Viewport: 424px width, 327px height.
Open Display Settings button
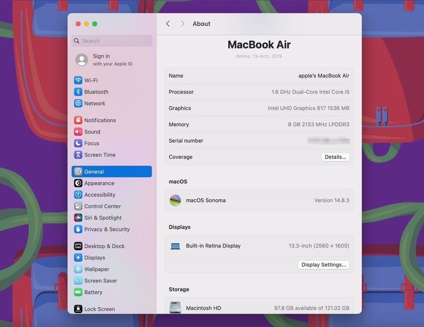[x=324, y=265]
